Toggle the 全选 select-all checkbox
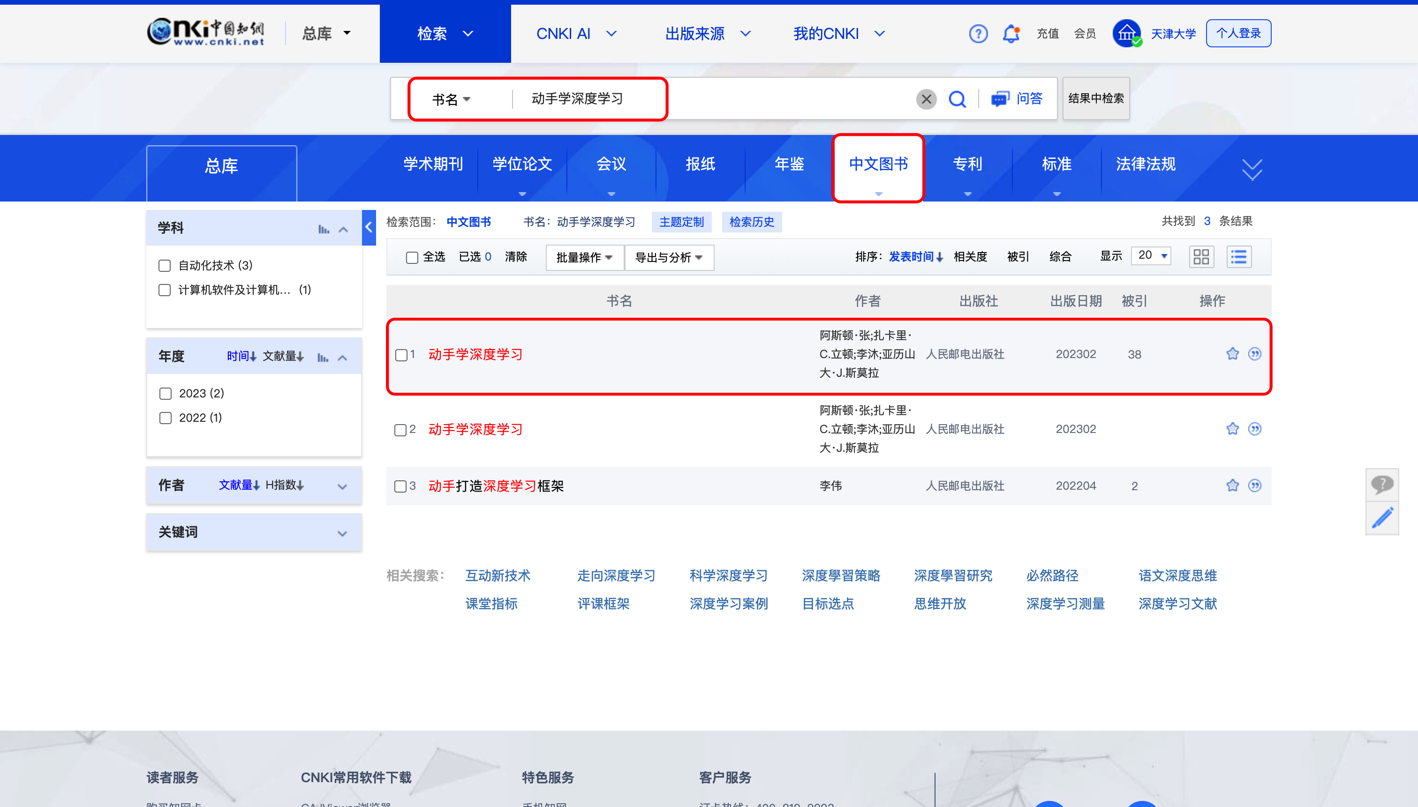 (x=412, y=257)
